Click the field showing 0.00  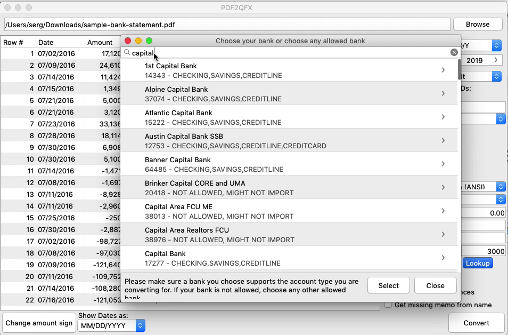click(x=483, y=213)
